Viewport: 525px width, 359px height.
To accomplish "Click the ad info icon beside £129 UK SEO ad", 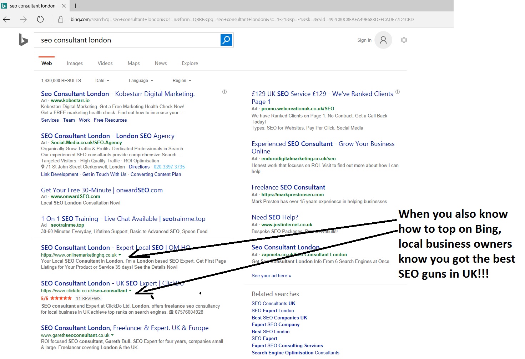I will 398,92.
